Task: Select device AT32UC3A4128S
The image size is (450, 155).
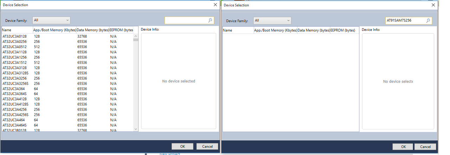Action: click(67, 104)
